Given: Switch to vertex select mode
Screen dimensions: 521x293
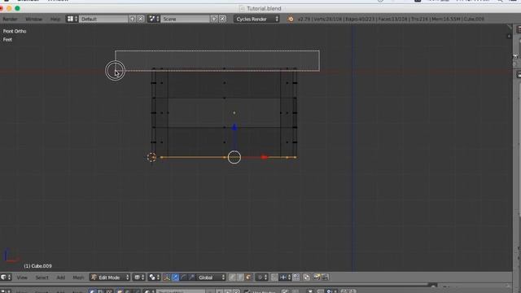Looking at the screenshot, I should (232, 278).
